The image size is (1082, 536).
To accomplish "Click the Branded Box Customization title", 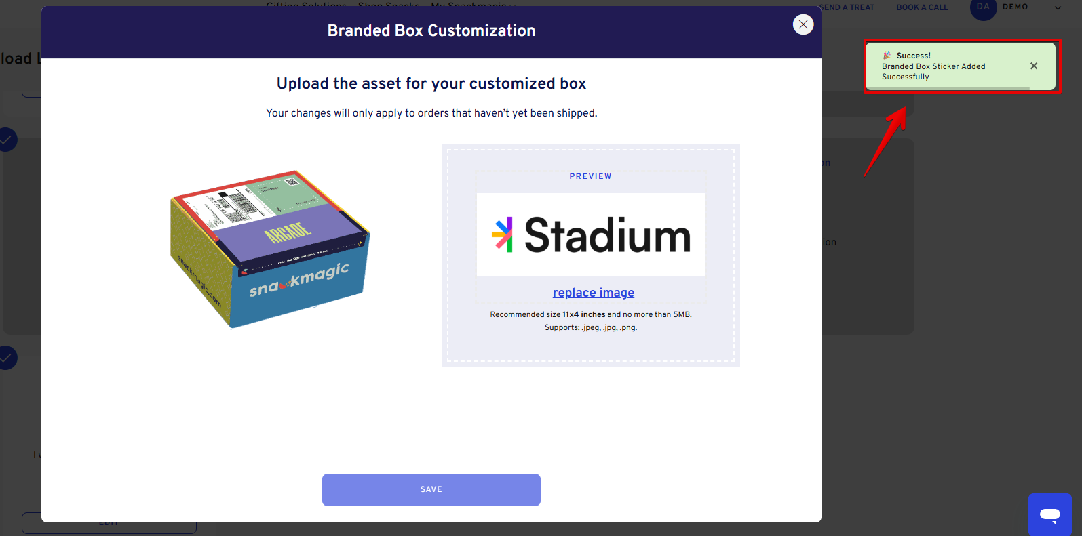I will coord(431,30).
